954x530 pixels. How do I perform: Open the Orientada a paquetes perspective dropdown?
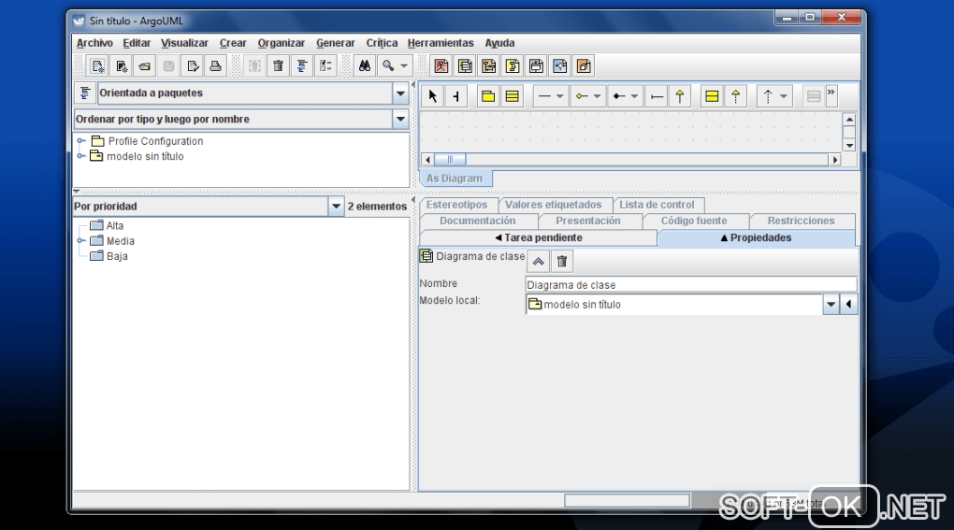pos(400,93)
